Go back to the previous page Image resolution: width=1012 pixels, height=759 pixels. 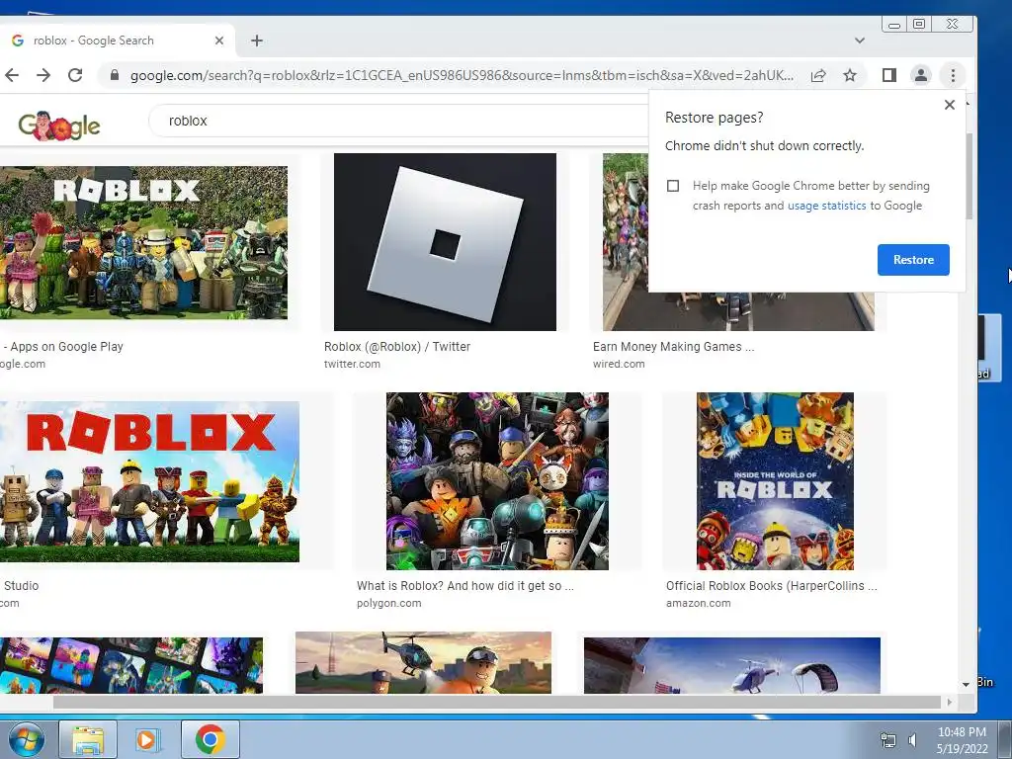[x=12, y=75]
